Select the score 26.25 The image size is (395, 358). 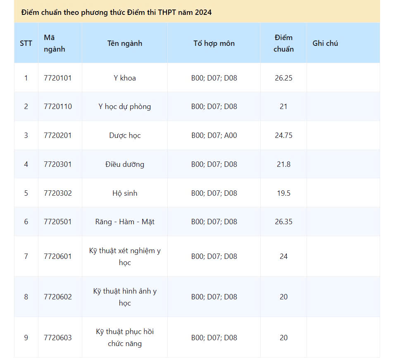pyautogui.click(x=284, y=78)
